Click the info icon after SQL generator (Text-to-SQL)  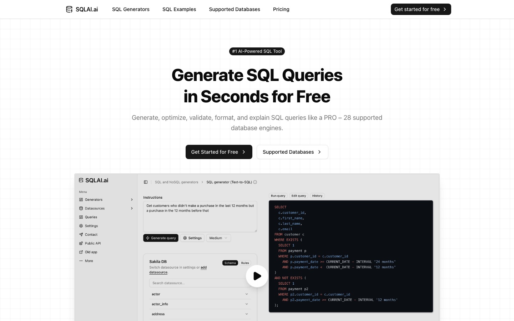(255, 182)
